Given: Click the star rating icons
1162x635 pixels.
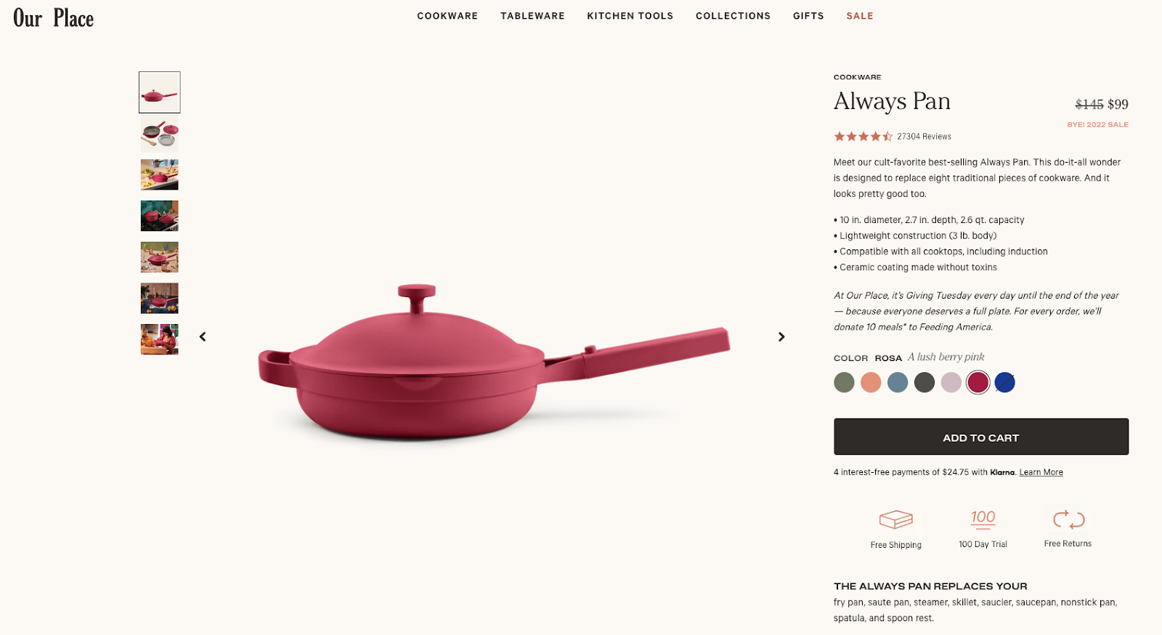Looking at the screenshot, I should pyautogui.click(x=863, y=137).
